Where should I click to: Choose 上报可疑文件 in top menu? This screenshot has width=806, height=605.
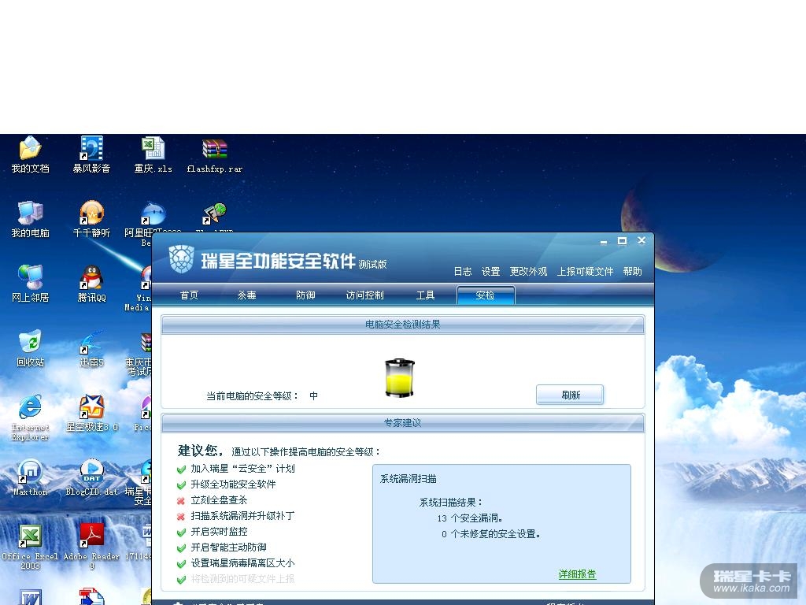(x=585, y=271)
